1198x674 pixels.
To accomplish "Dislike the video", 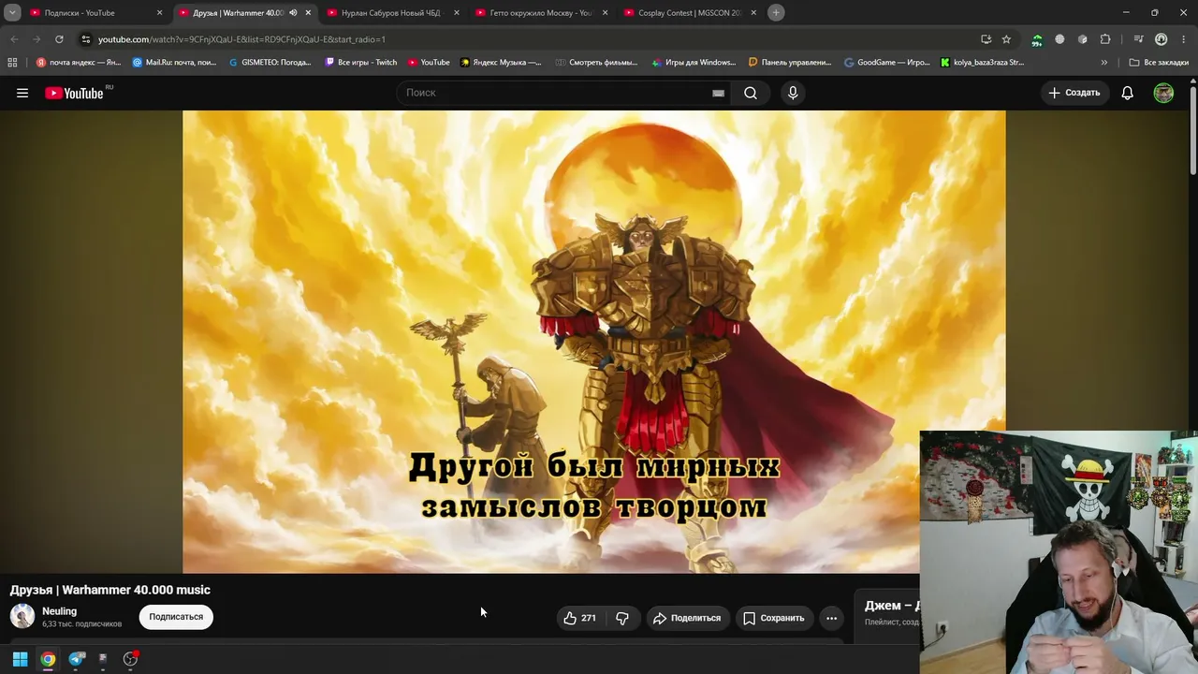I will (621, 618).
